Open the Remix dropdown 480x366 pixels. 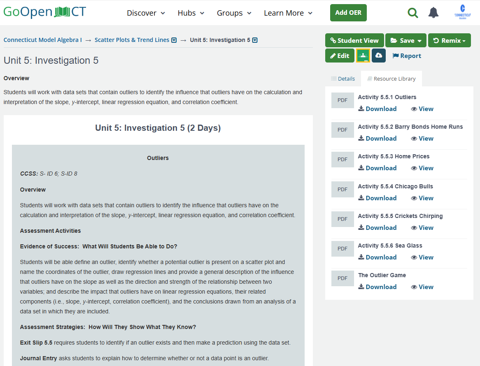pos(449,40)
